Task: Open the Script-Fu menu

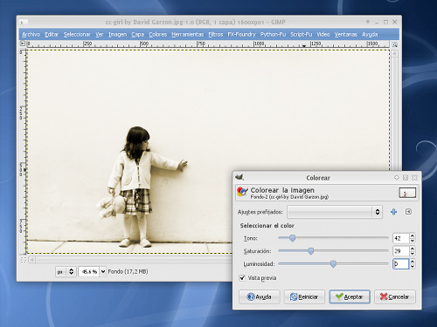Action: pos(301,34)
